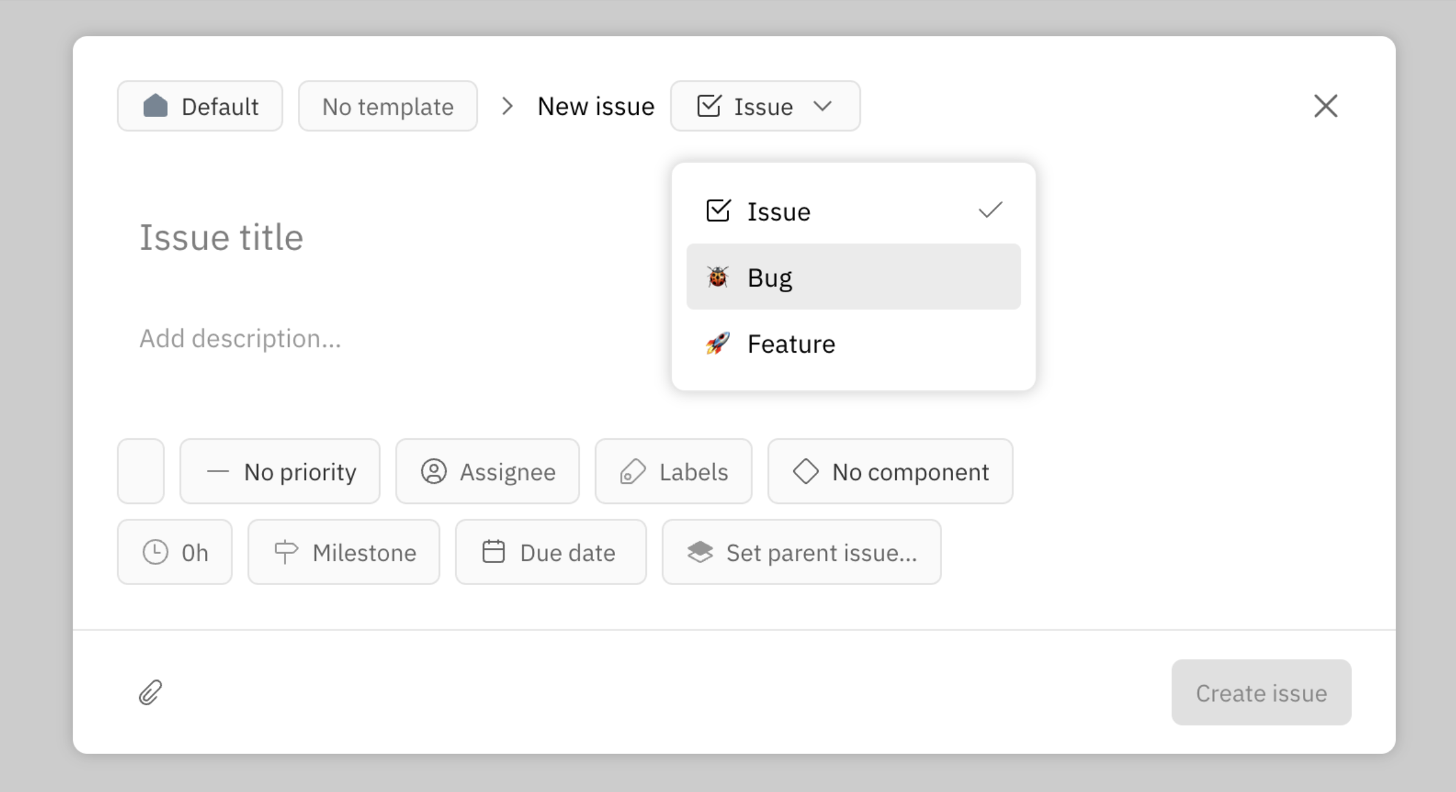Click the No priority button
Image resolution: width=1456 pixels, height=792 pixels.
click(x=280, y=470)
